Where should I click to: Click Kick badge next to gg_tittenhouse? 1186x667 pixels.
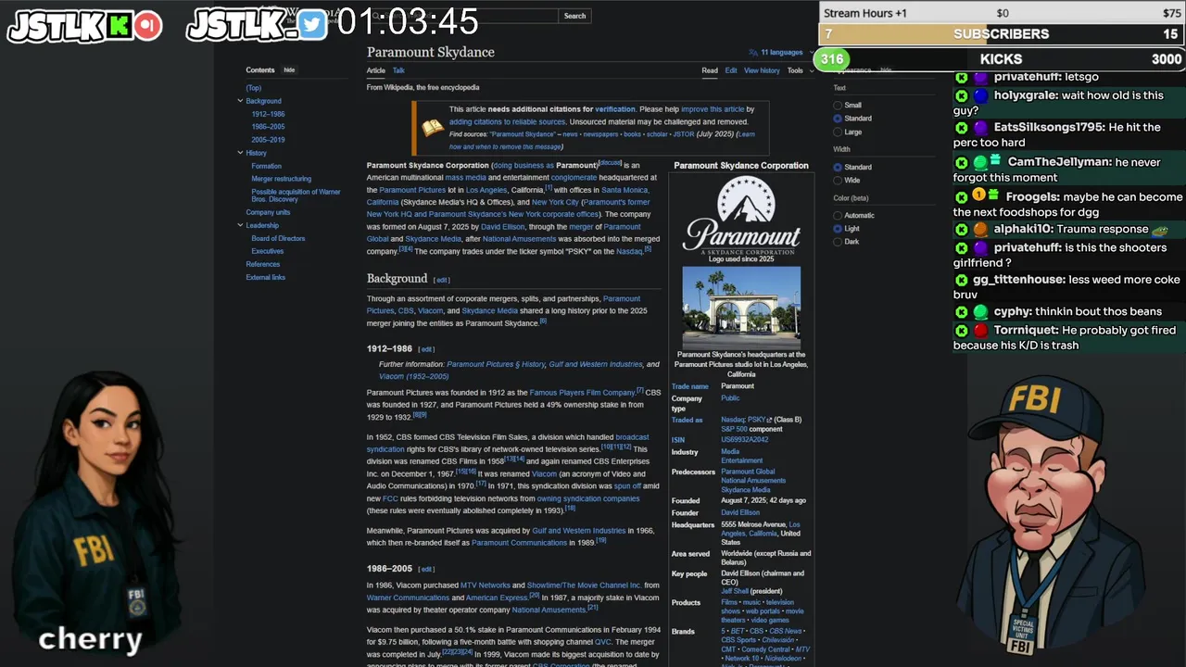pos(962,280)
